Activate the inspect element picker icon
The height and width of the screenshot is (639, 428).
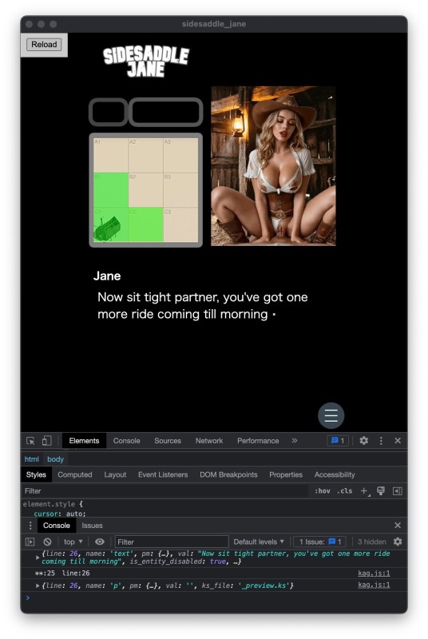[30, 441]
